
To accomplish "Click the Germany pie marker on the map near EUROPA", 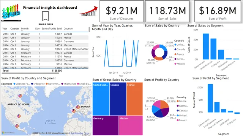I will (x=78, y=107).
